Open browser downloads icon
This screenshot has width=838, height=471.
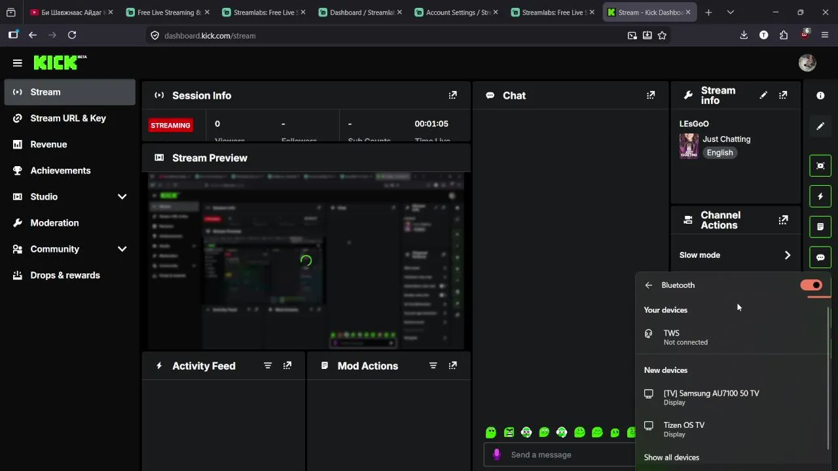[744, 35]
